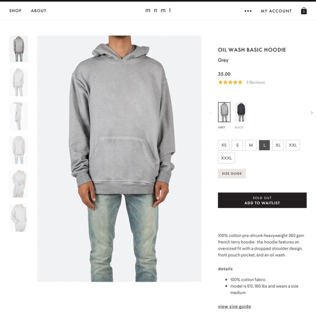Open MY ACCOUNT page
This screenshot has height=316, width=316.
pyautogui.click(x=276, y=11)
